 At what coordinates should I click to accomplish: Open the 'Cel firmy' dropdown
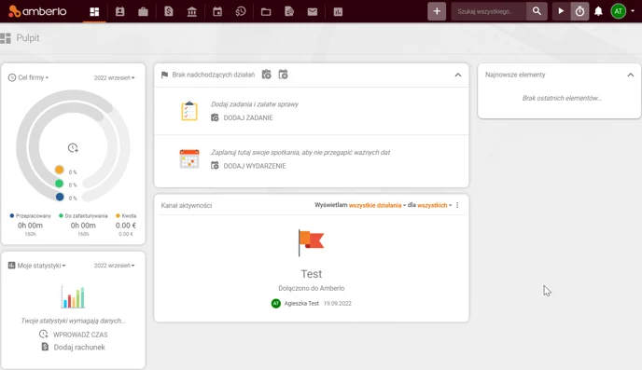(28, 77)
